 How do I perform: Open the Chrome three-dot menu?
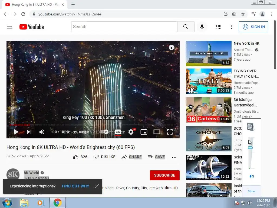271,14
